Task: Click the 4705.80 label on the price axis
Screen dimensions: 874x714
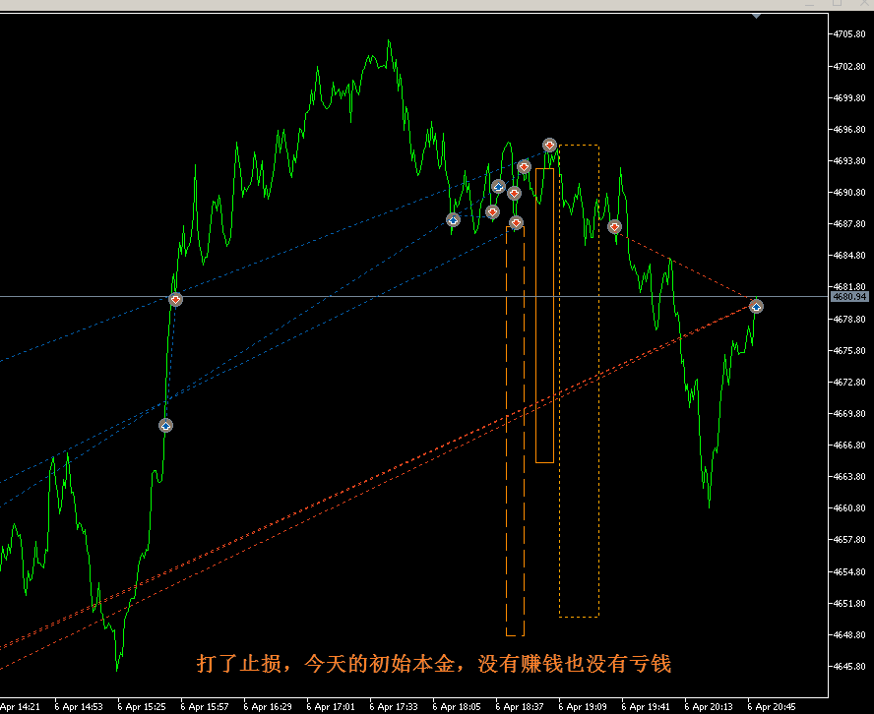Action: 848,34
